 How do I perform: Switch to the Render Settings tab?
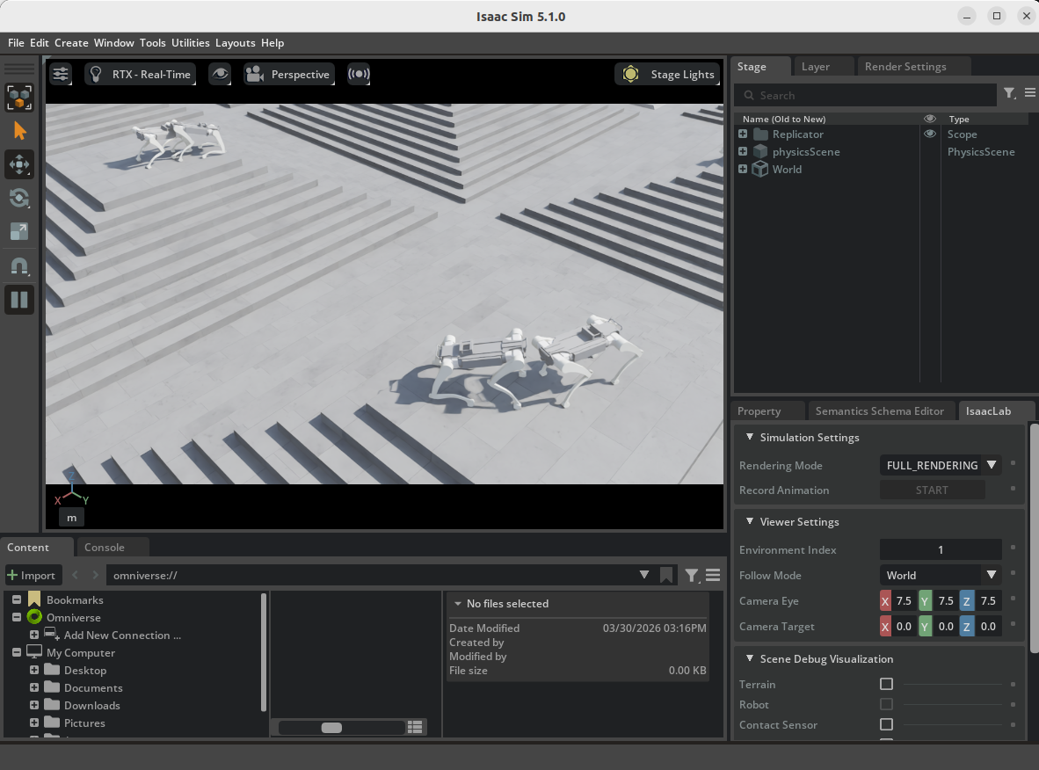[905, 67]
